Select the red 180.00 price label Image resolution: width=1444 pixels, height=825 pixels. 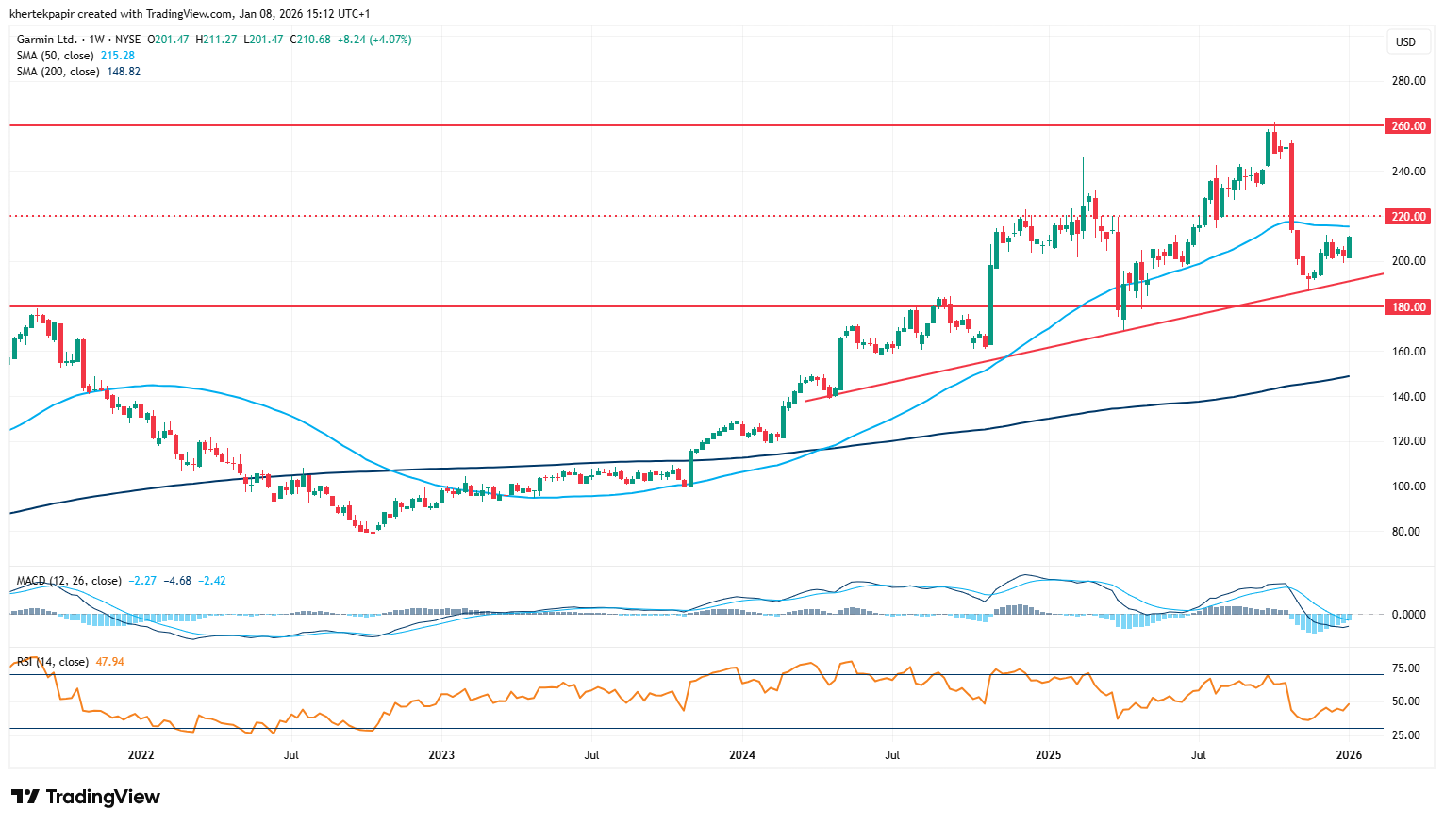click(1409, 307)
